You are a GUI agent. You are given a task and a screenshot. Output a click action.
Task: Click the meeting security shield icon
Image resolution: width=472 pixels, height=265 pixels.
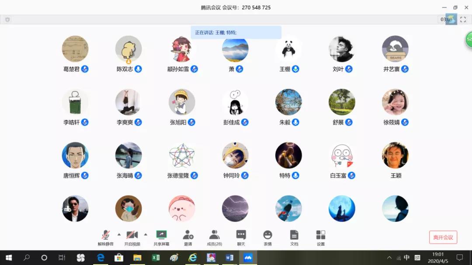7,20
